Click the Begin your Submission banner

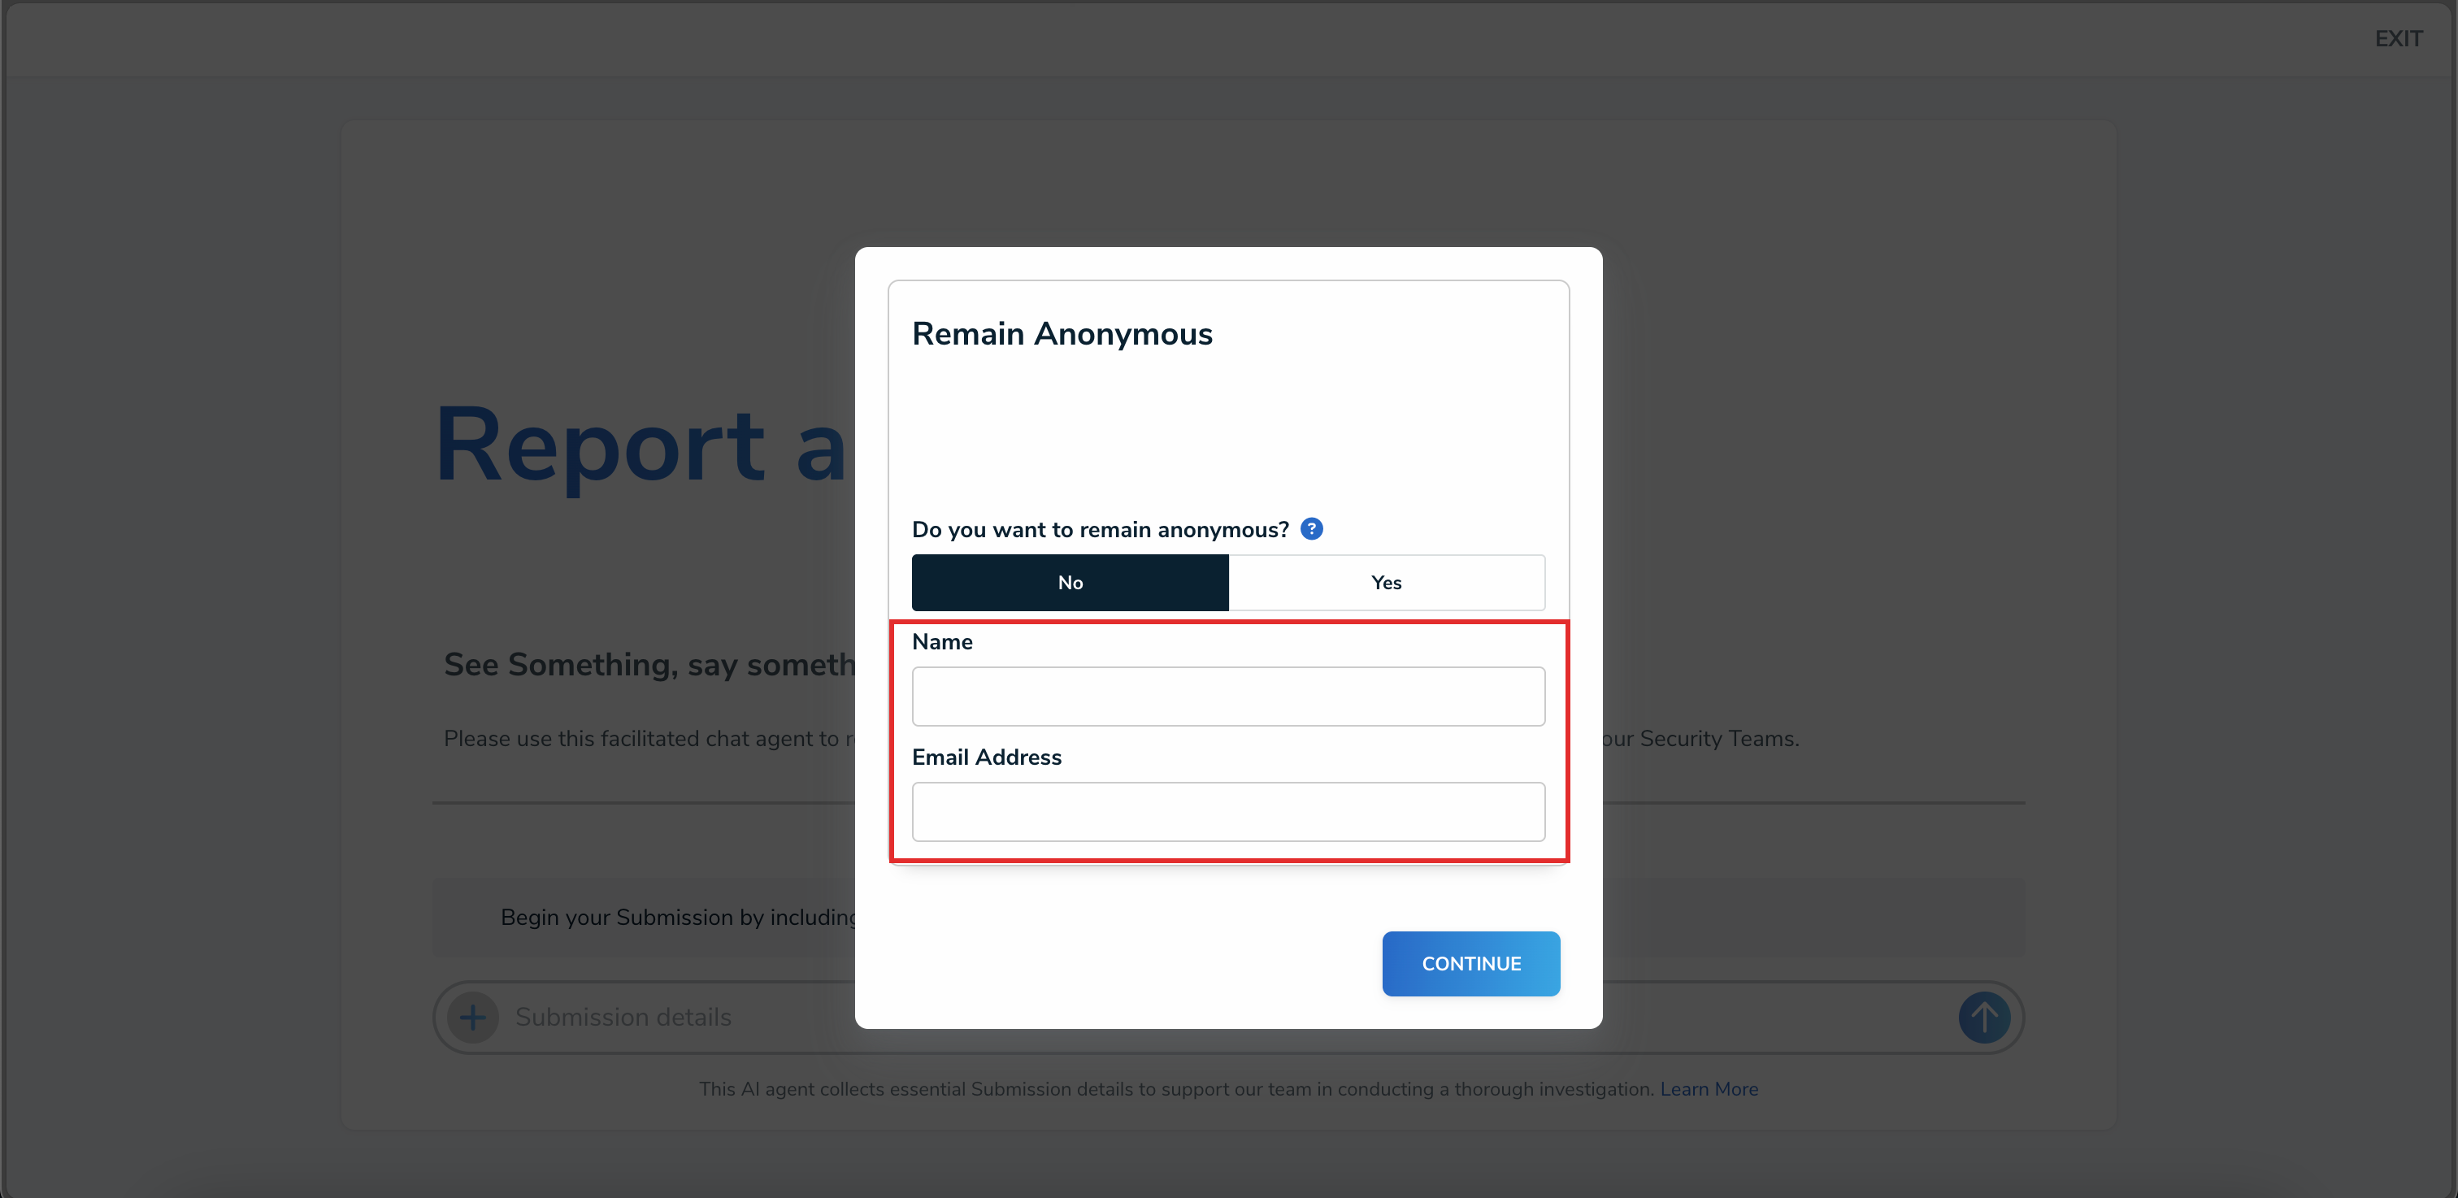click(x=677, y=917)
